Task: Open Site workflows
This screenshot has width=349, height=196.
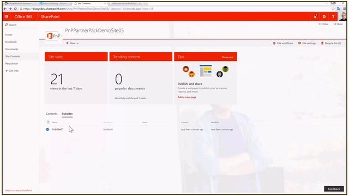Action: point(283,43)
